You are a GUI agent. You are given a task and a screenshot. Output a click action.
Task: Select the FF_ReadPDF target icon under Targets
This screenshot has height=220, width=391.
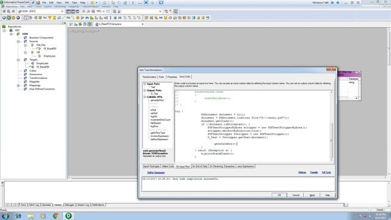click(x=32, y=67)
